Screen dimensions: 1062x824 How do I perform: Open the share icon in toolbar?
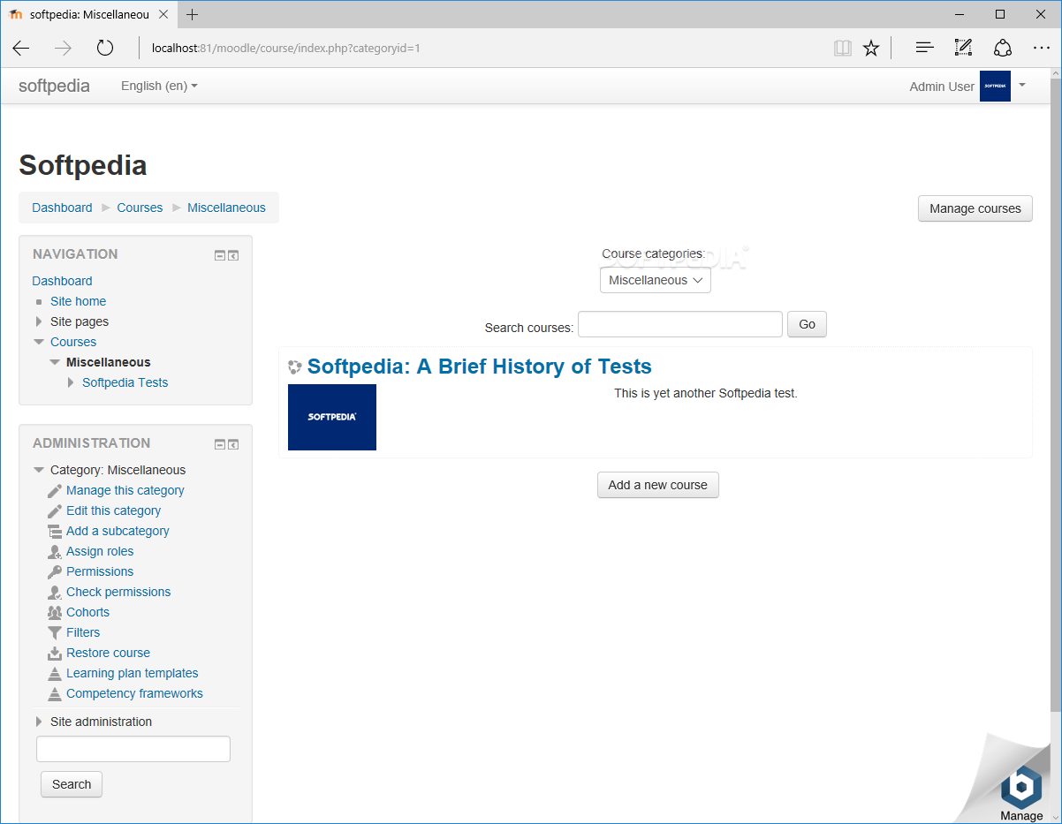click(1002, 48)
